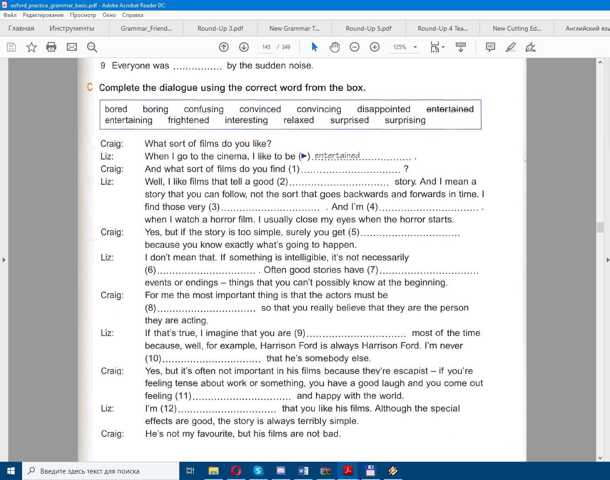Viewport: 610px width, 480px height.
Task: Switch to the Round-Up 3.pdf tab
Action: click(x=220, y=28)
